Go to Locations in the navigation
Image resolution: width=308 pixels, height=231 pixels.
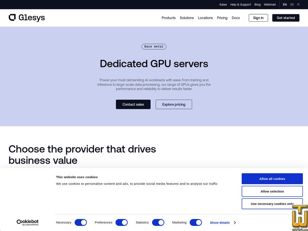[205, 18]
